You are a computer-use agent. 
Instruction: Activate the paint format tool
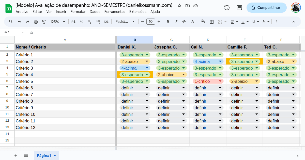tap(44, 22)
